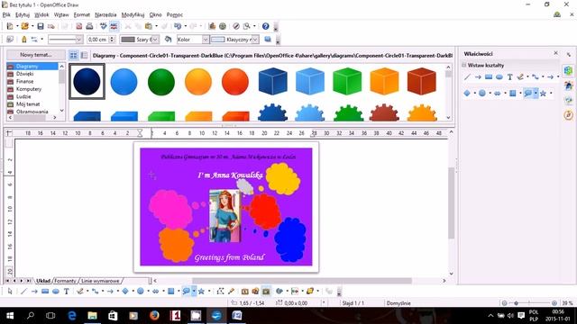Expand the Stars arrow in the bottom toolbar
Screen dimensions: 577x324
tap(209, 292)
